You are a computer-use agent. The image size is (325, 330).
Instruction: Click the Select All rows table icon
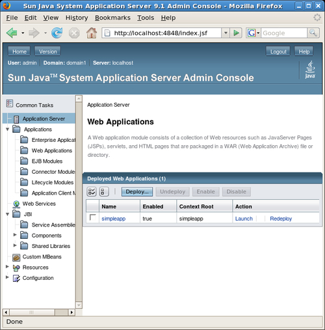coord(92,191)
